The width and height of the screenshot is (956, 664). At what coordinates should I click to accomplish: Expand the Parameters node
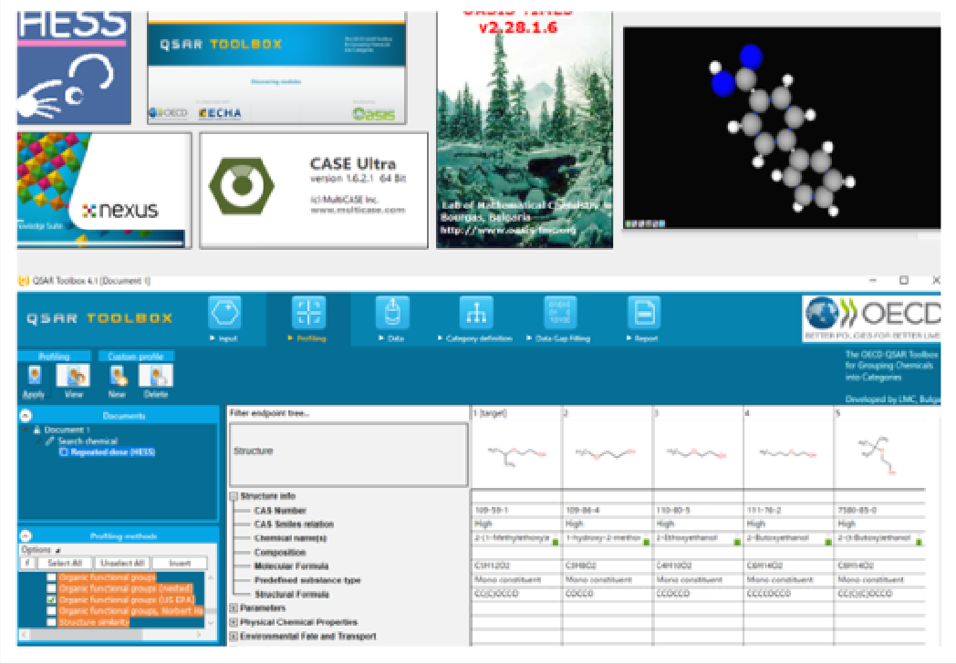point(234,607)
